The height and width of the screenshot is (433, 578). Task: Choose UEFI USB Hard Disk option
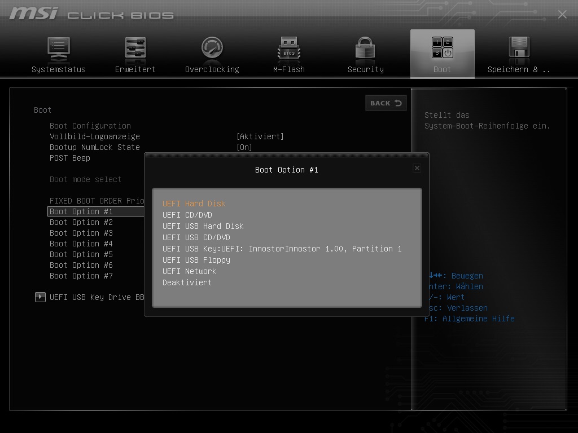[203, 226]
